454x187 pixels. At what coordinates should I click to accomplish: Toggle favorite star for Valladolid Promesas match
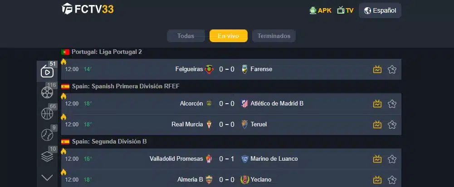pos(392,159)
